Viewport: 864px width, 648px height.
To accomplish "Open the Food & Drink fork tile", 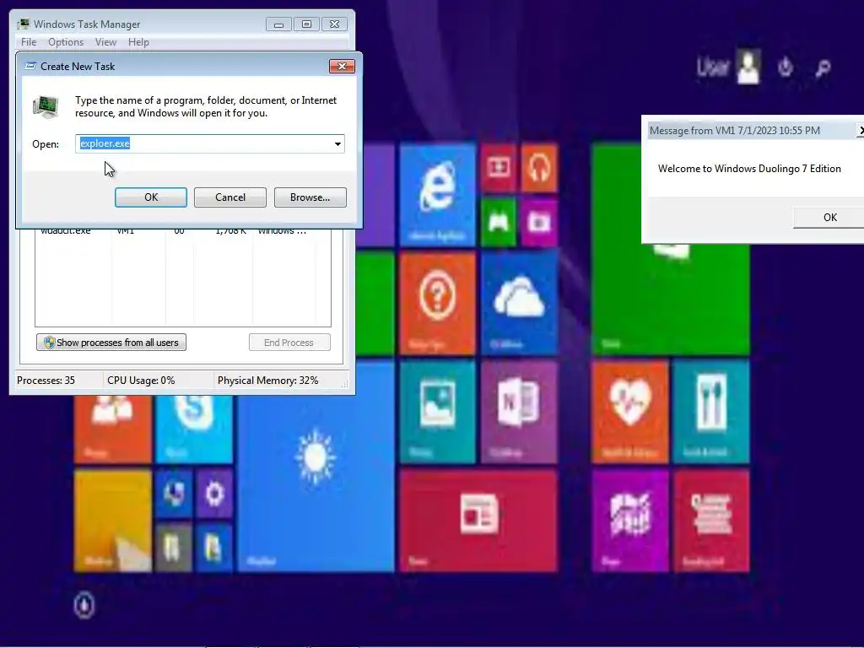I will [x=710, y=412].
